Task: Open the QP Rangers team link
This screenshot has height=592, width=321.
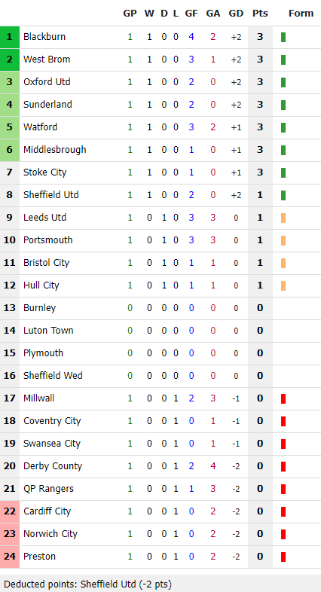Action: [x=48, y=489]
